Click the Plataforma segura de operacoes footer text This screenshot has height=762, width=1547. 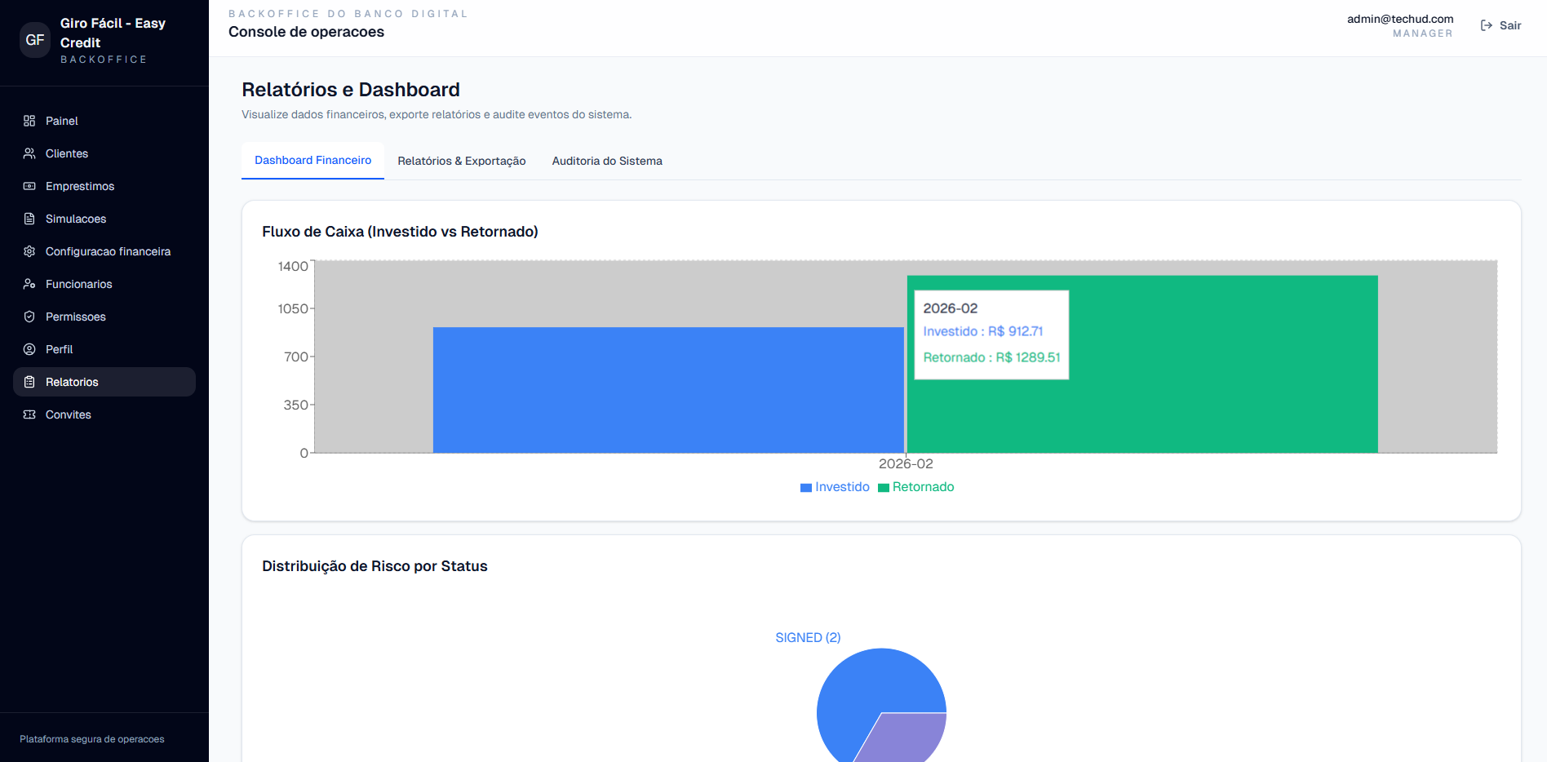[92, 739]
